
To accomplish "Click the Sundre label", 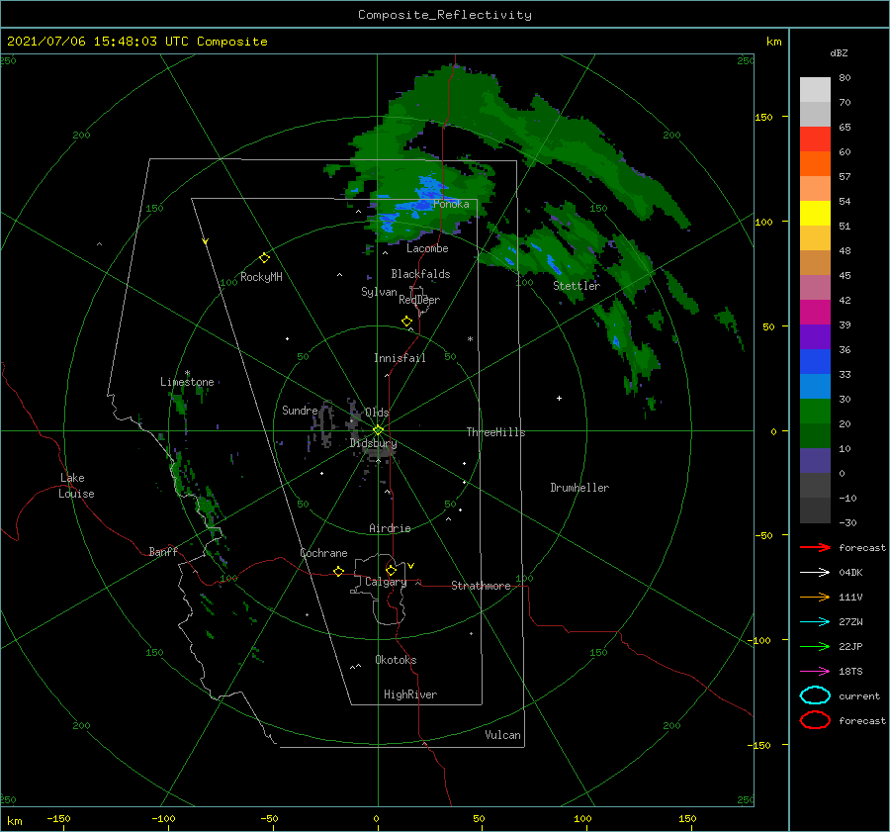I will click(x=300, y=410).
